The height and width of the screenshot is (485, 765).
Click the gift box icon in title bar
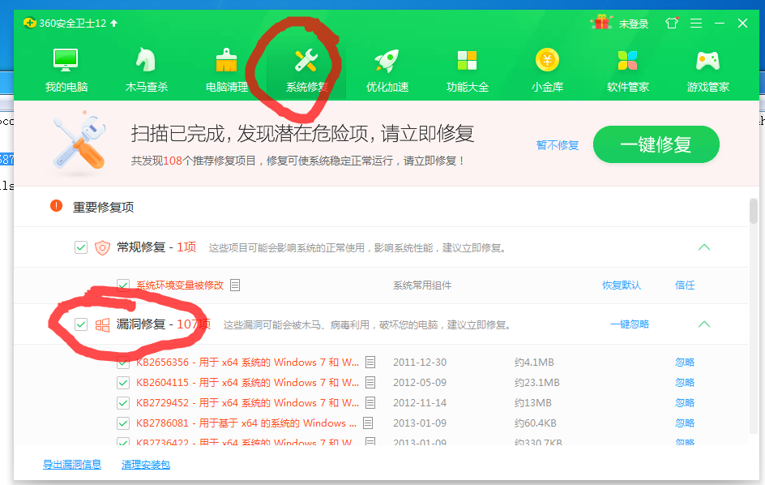[x=602, y=22]
